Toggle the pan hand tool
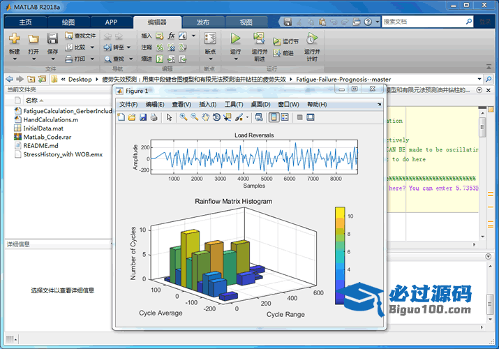 pyautogui.click(x=206, y=117)
